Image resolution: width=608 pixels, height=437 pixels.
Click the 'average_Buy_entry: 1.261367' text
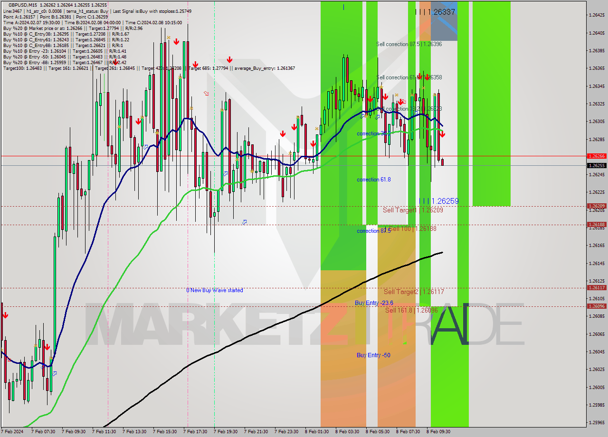pos(265,68)
